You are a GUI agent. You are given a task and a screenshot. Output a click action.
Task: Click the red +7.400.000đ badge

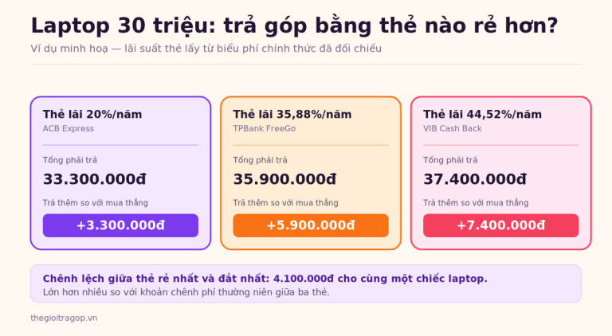pyautogui.click(x=500, y=225)
